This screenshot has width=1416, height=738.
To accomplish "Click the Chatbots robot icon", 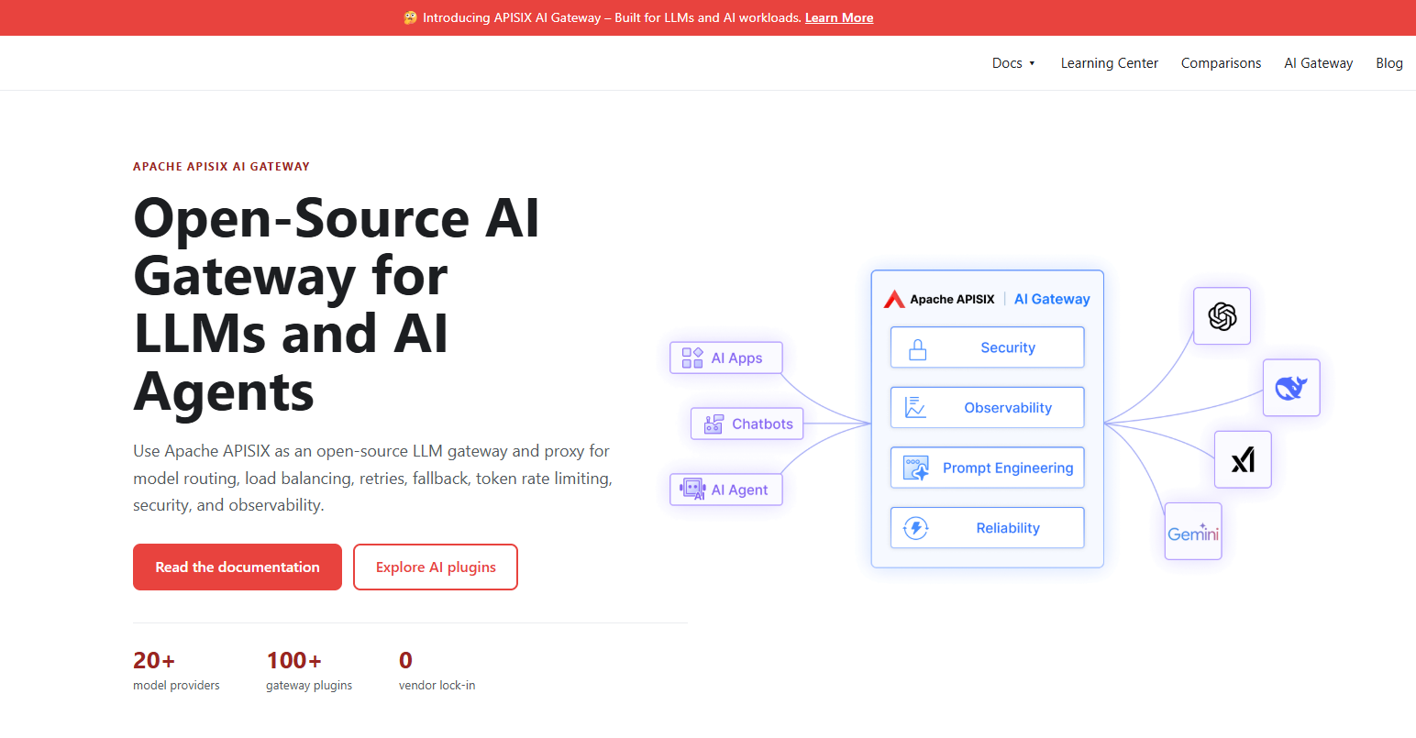I will 714,424.
